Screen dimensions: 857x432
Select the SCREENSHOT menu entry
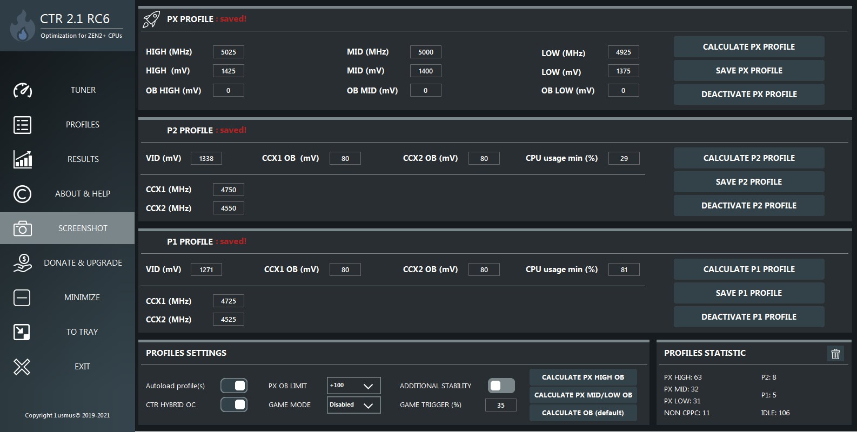(x=83, y=228)
